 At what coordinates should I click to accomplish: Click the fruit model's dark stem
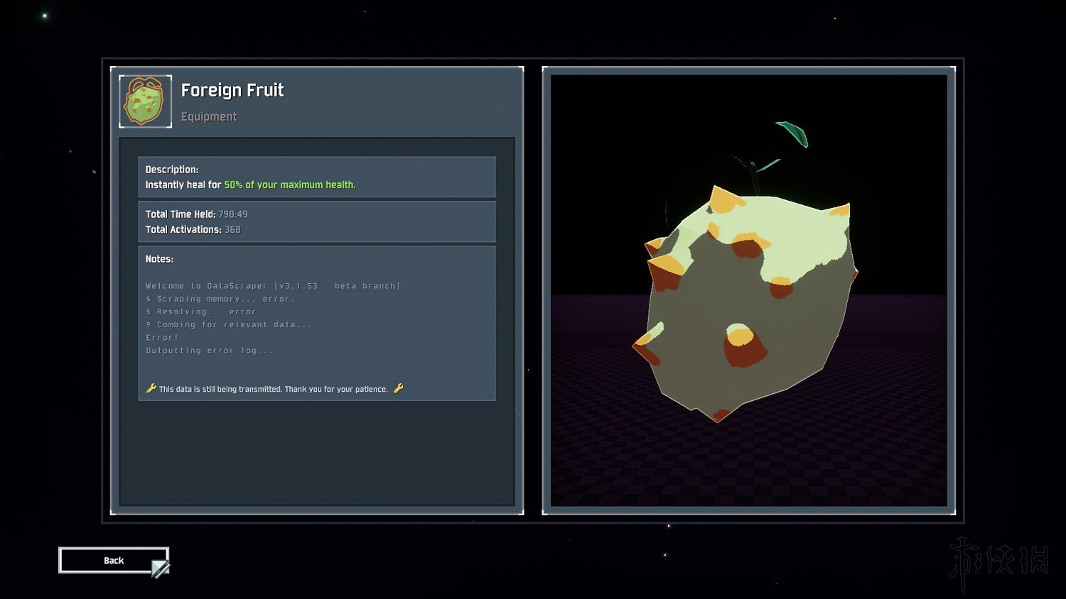click(754, 179)
